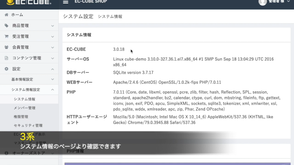Click the document icon for コンテンツ管理

(x=6, y=58)
